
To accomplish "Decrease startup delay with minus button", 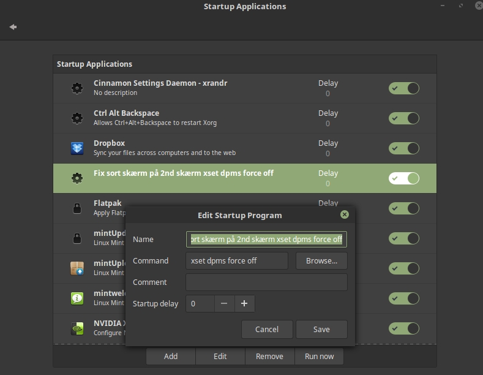I will [224, 303].
